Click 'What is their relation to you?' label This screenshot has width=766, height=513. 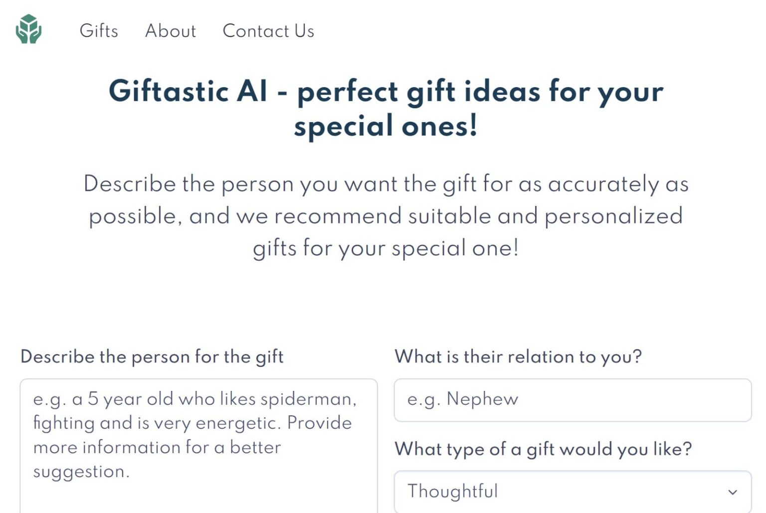(x=518, y=357)
